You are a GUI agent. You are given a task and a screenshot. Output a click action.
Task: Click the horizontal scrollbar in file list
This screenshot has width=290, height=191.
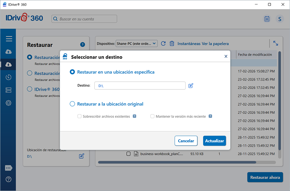[x=177, y=162]
